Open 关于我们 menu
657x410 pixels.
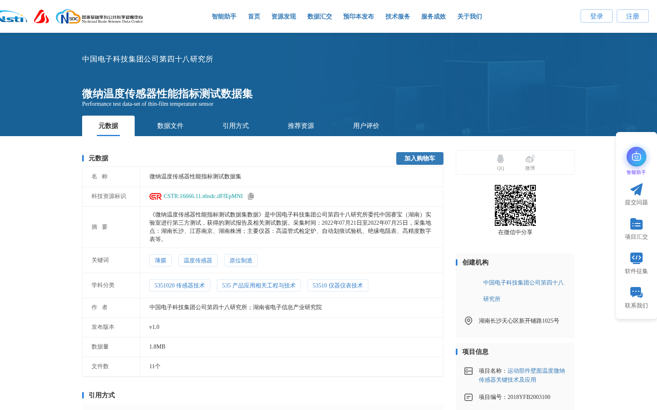coord(470,16)
